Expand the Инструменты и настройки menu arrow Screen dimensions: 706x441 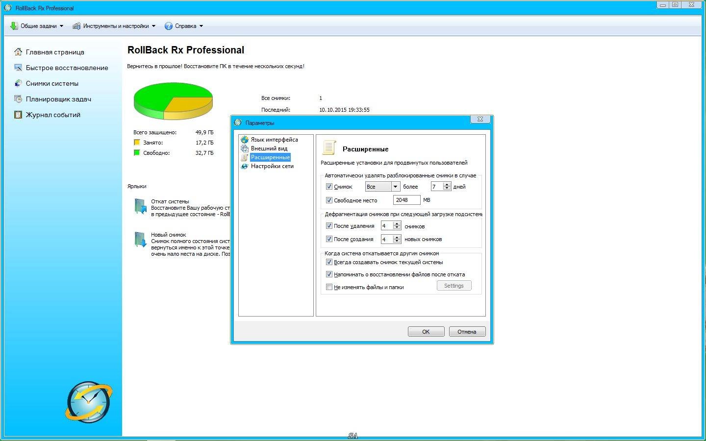point(153,26)
